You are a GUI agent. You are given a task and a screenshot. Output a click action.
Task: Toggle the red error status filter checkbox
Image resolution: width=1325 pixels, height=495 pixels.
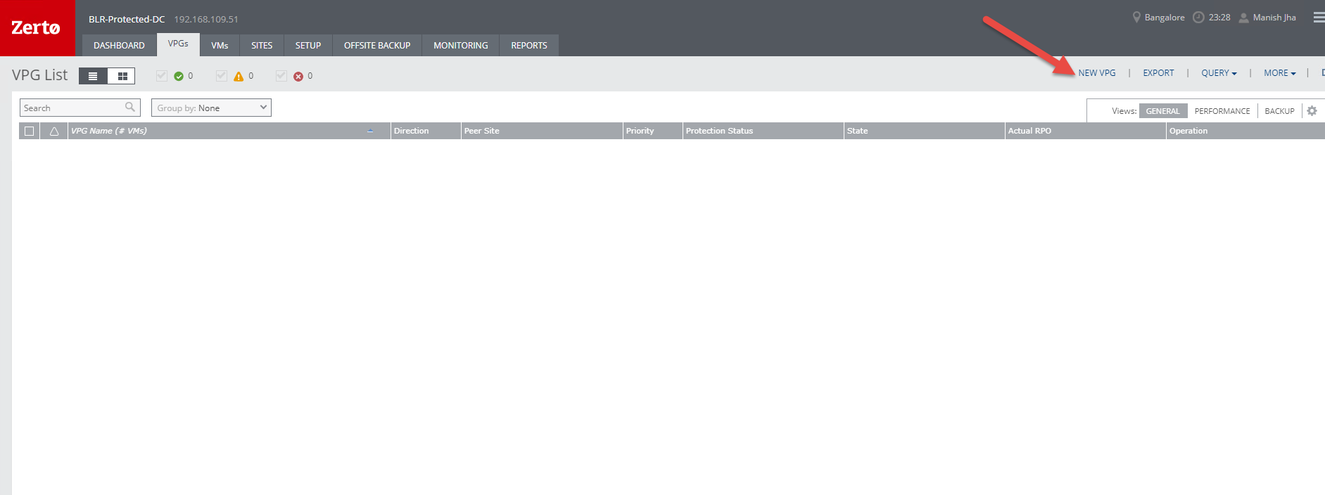(x=281, y=76)
